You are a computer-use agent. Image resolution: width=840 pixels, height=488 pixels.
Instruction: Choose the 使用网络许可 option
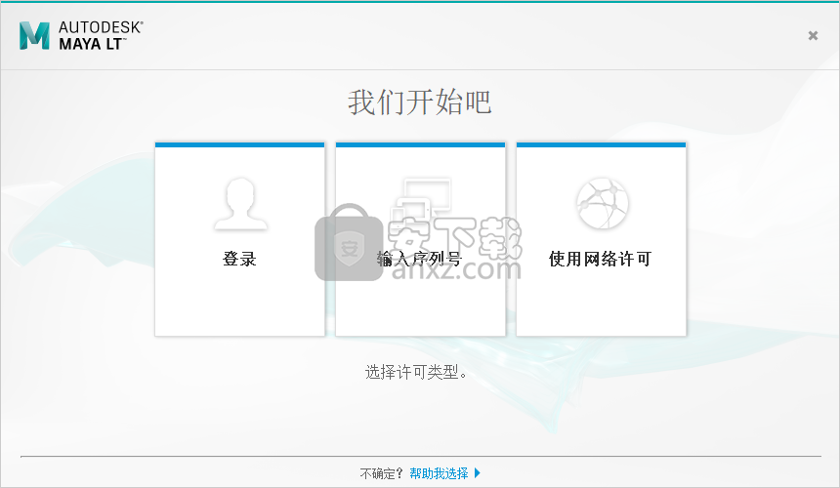601,239
